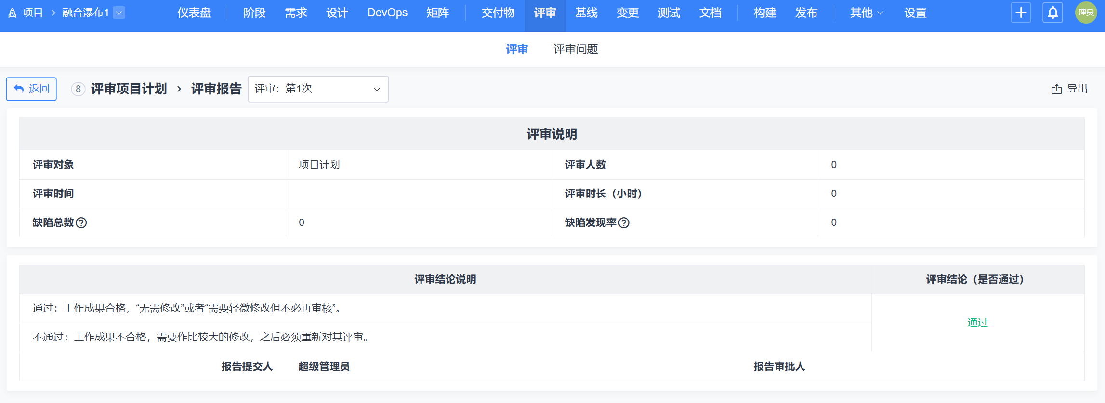Click the 评审对象 label

tap(53, 165)
